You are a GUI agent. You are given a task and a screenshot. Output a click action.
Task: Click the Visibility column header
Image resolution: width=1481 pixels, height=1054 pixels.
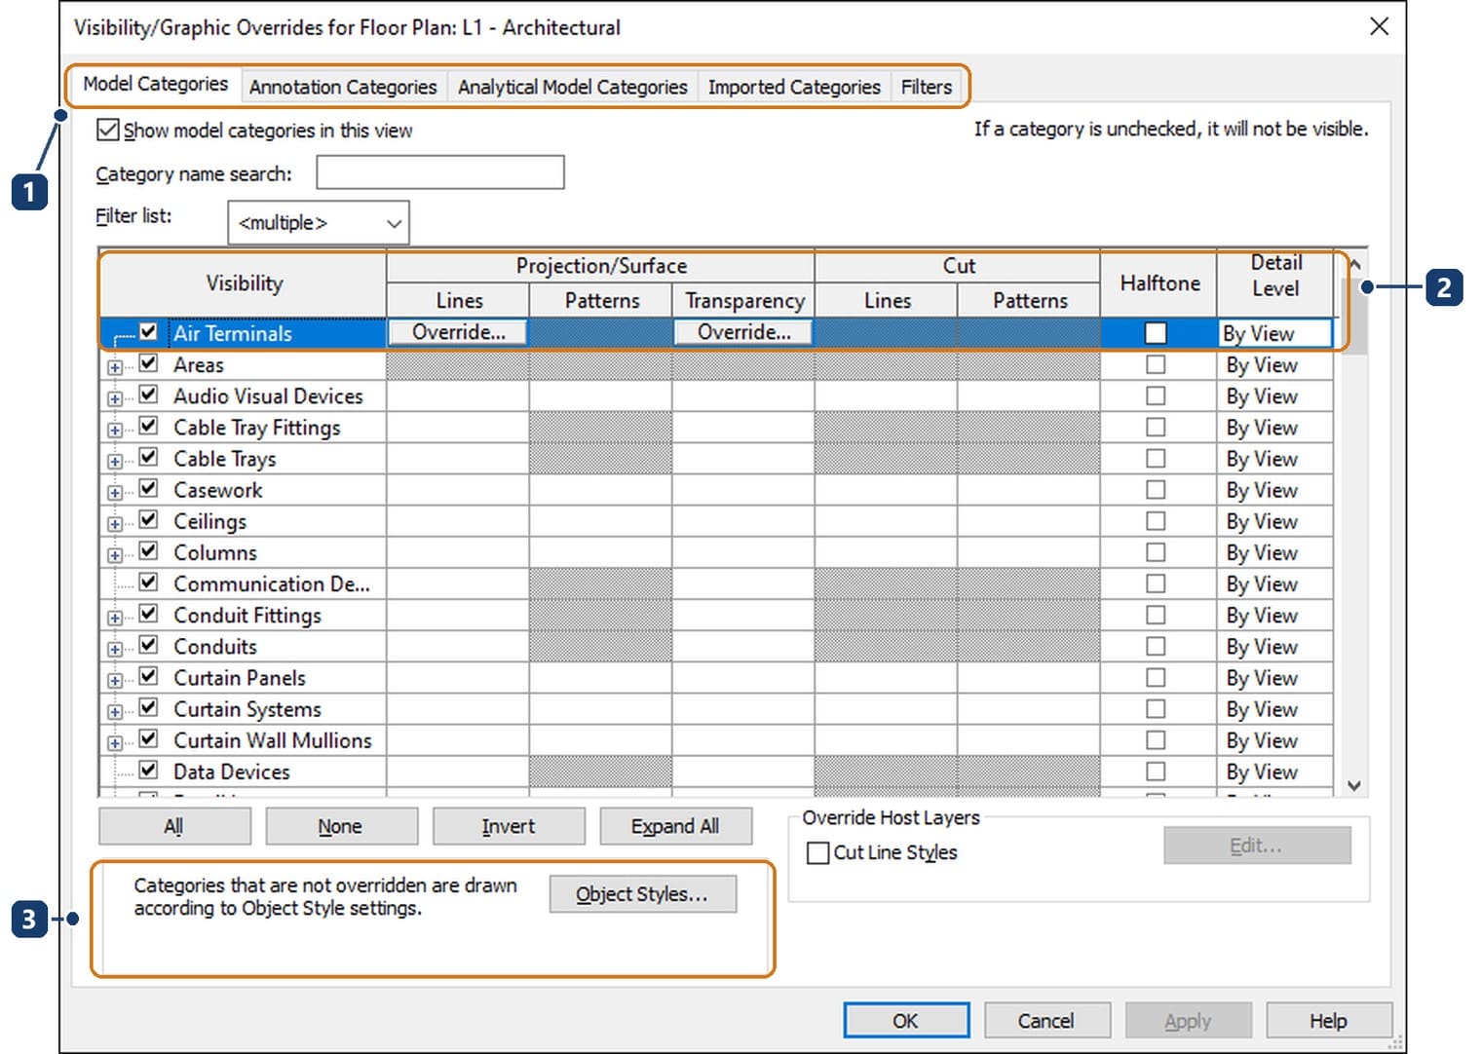(x=244, y=283)
